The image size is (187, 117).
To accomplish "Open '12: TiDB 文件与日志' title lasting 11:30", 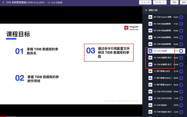I will pos(162,98).
